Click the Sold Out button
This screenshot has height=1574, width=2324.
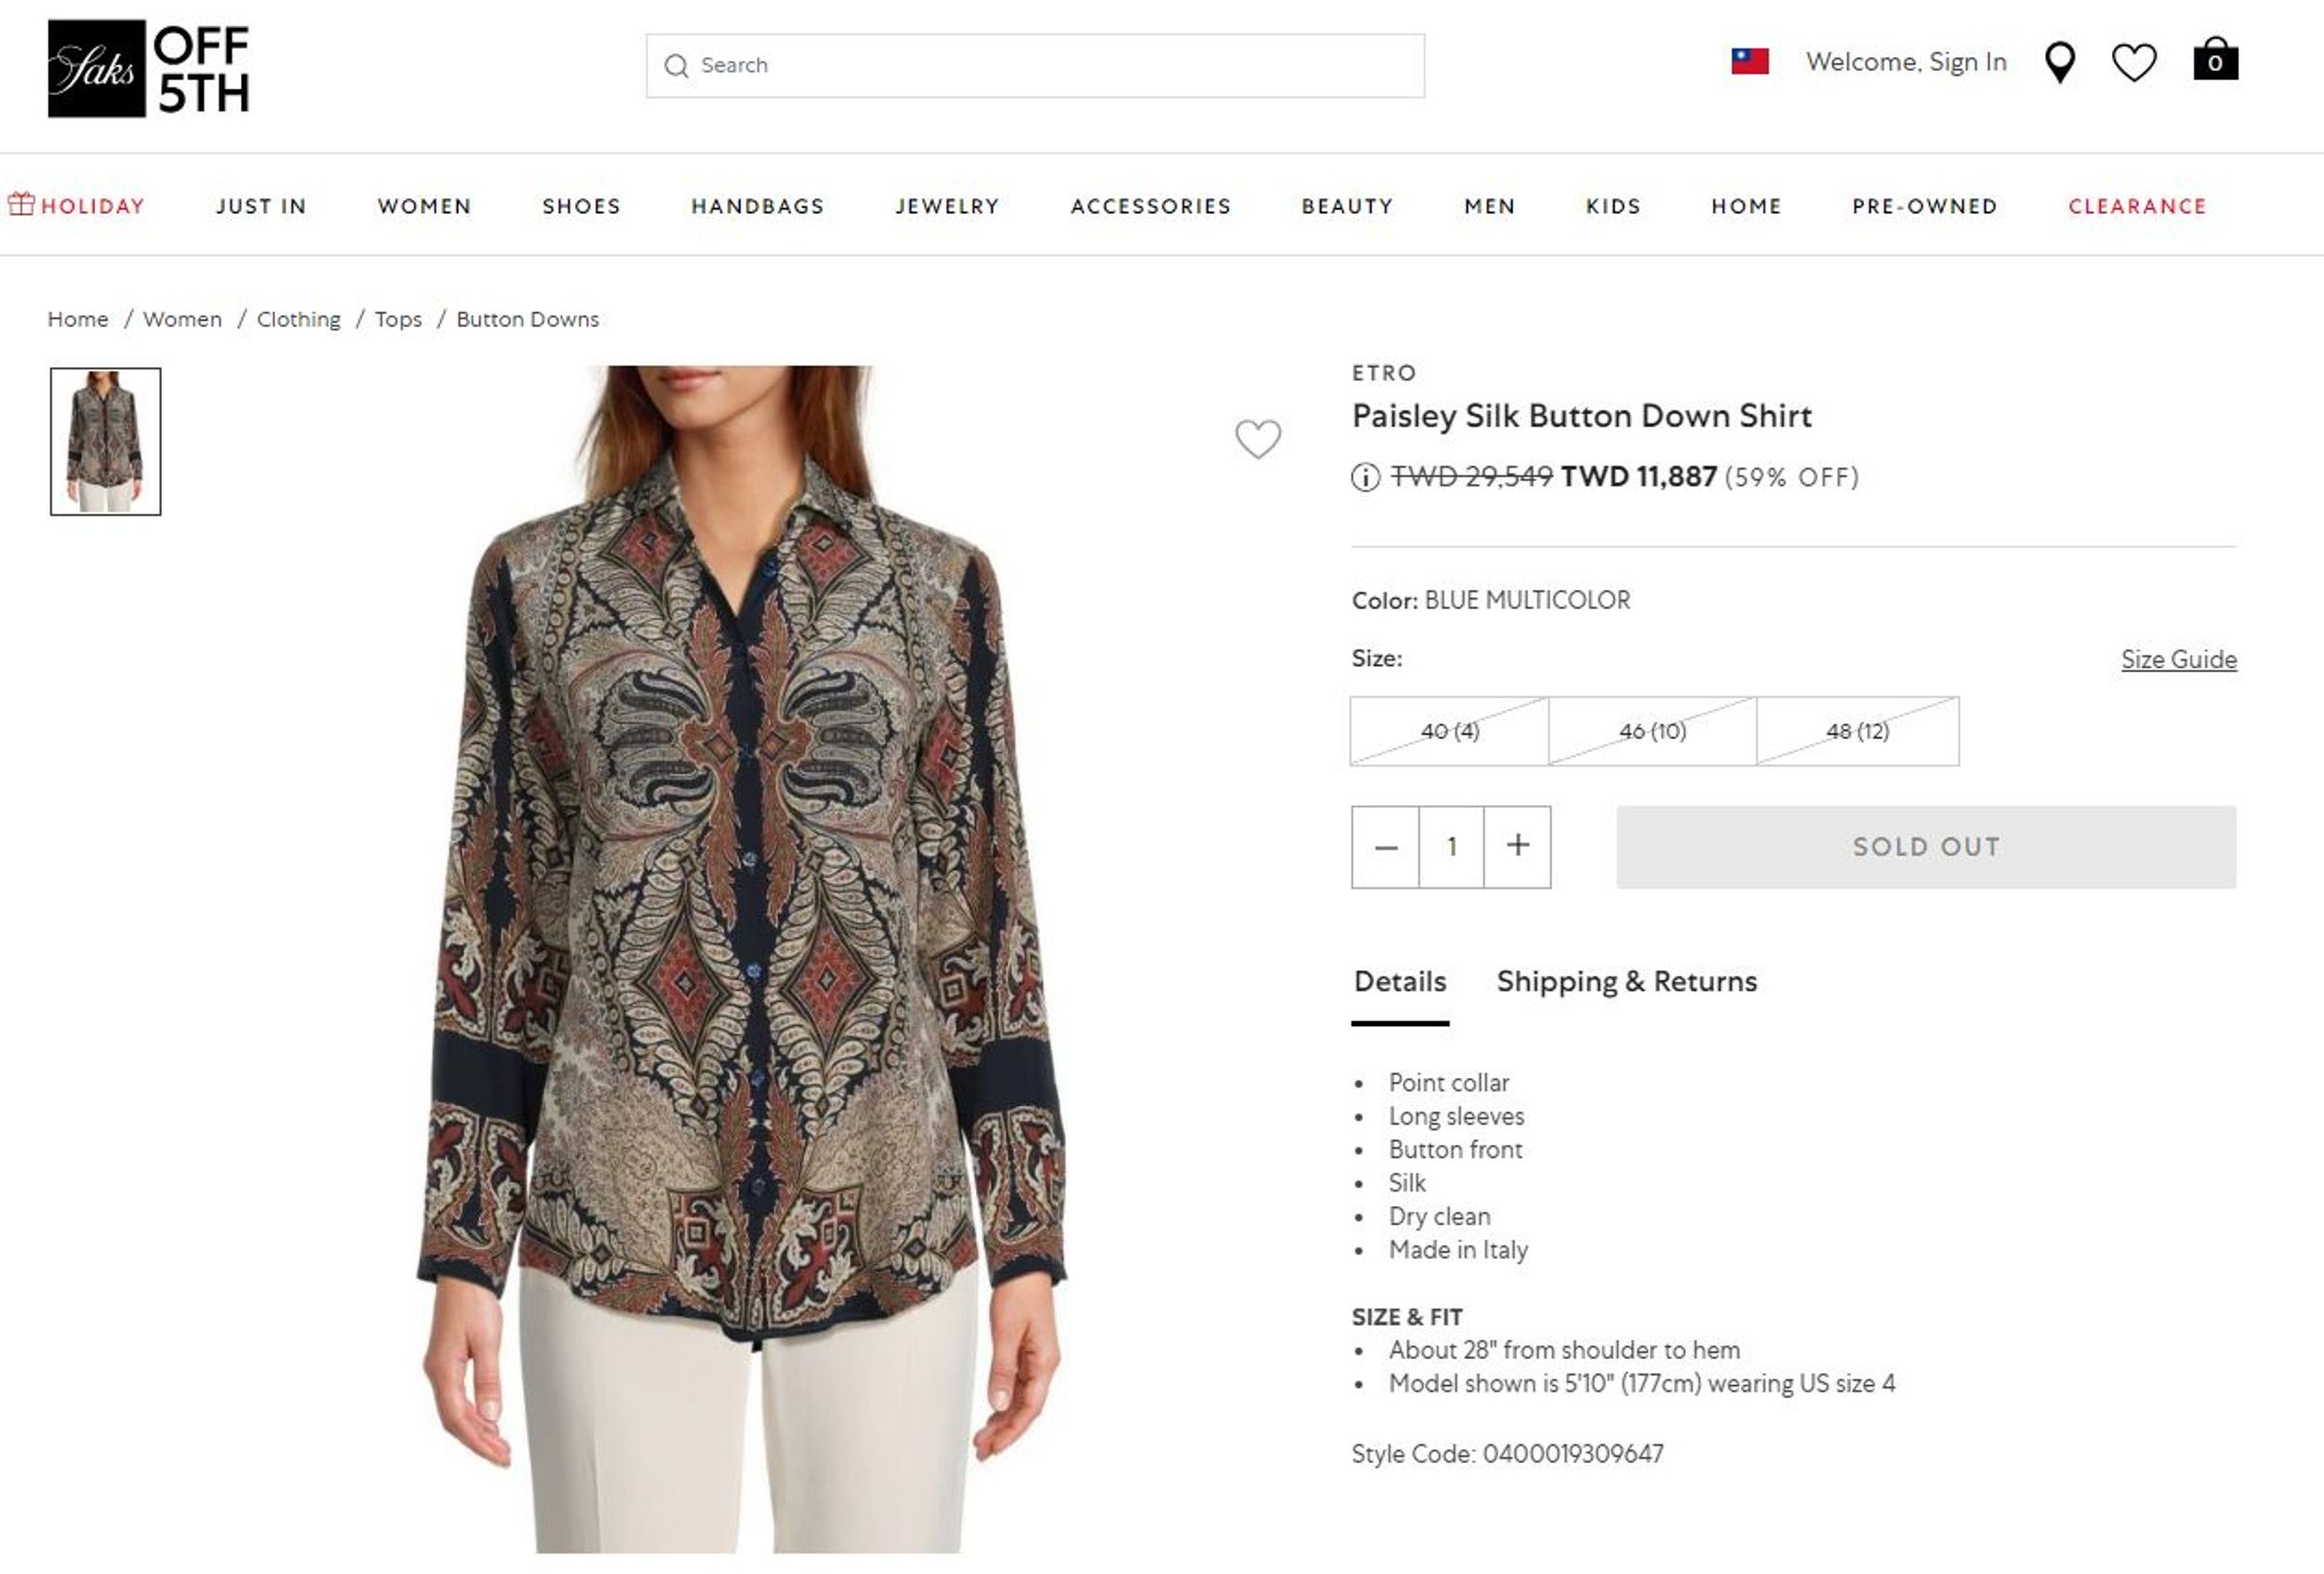tap(1926, 847)
